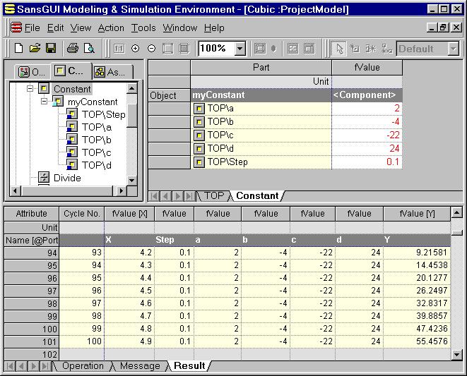The height and width of the screenshot is (376, 467).
Task: Click the Y value 9.21581
Action: click(x=417, y=253)
